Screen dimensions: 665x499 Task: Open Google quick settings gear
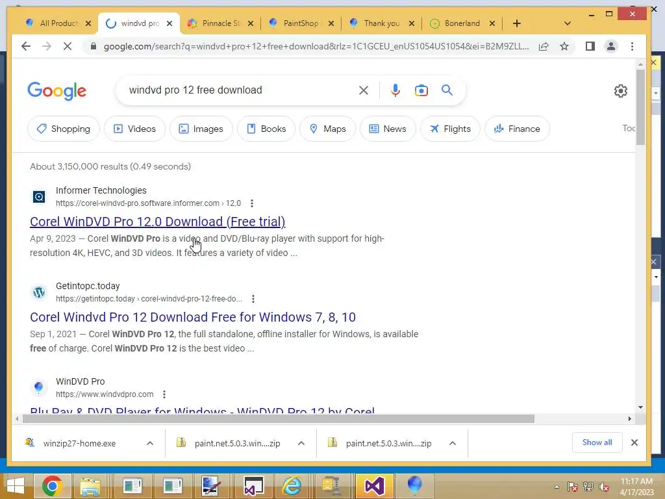[620, 91]
